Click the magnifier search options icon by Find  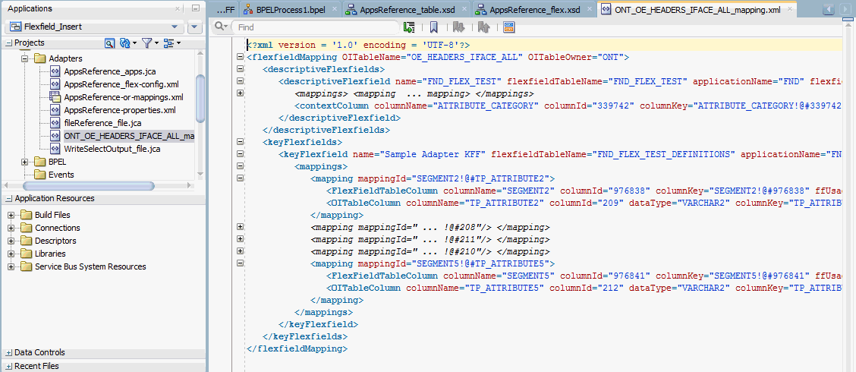click(221, 27)
